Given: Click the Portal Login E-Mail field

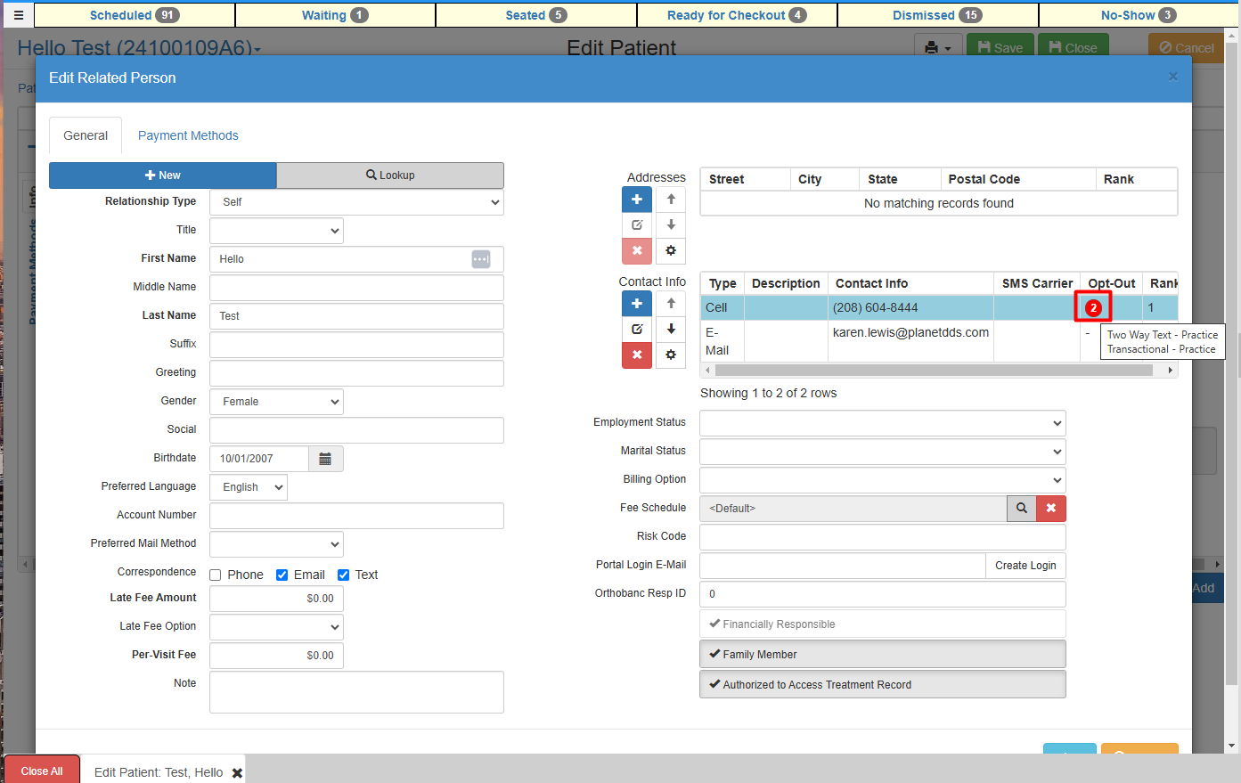Looking at the screenshot, I should 843,566.
